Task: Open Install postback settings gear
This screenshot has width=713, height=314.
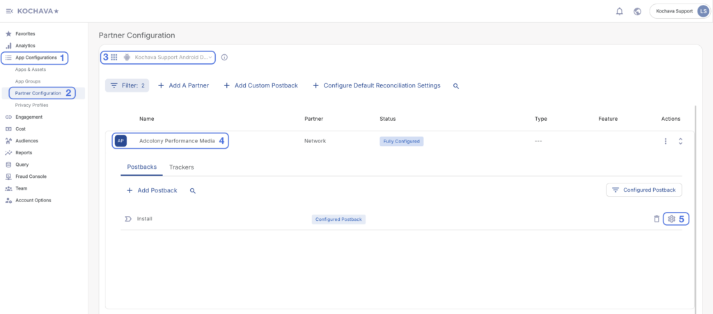Action: [671, 219]
